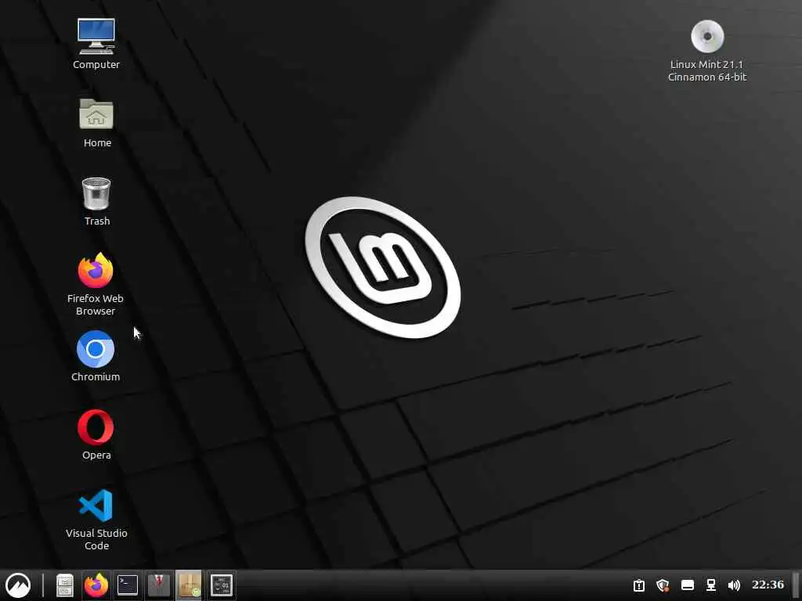Click the Visual Studio Code label text
This screenshot has width=802, height=601.
pyautogui.click(x=96, y=539)
